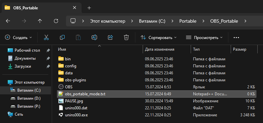
Task: Go up one folder level
Action: [40, 21]
